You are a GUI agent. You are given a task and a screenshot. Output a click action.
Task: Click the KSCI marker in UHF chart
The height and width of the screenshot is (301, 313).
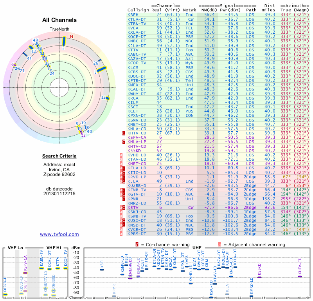(102, 270)
